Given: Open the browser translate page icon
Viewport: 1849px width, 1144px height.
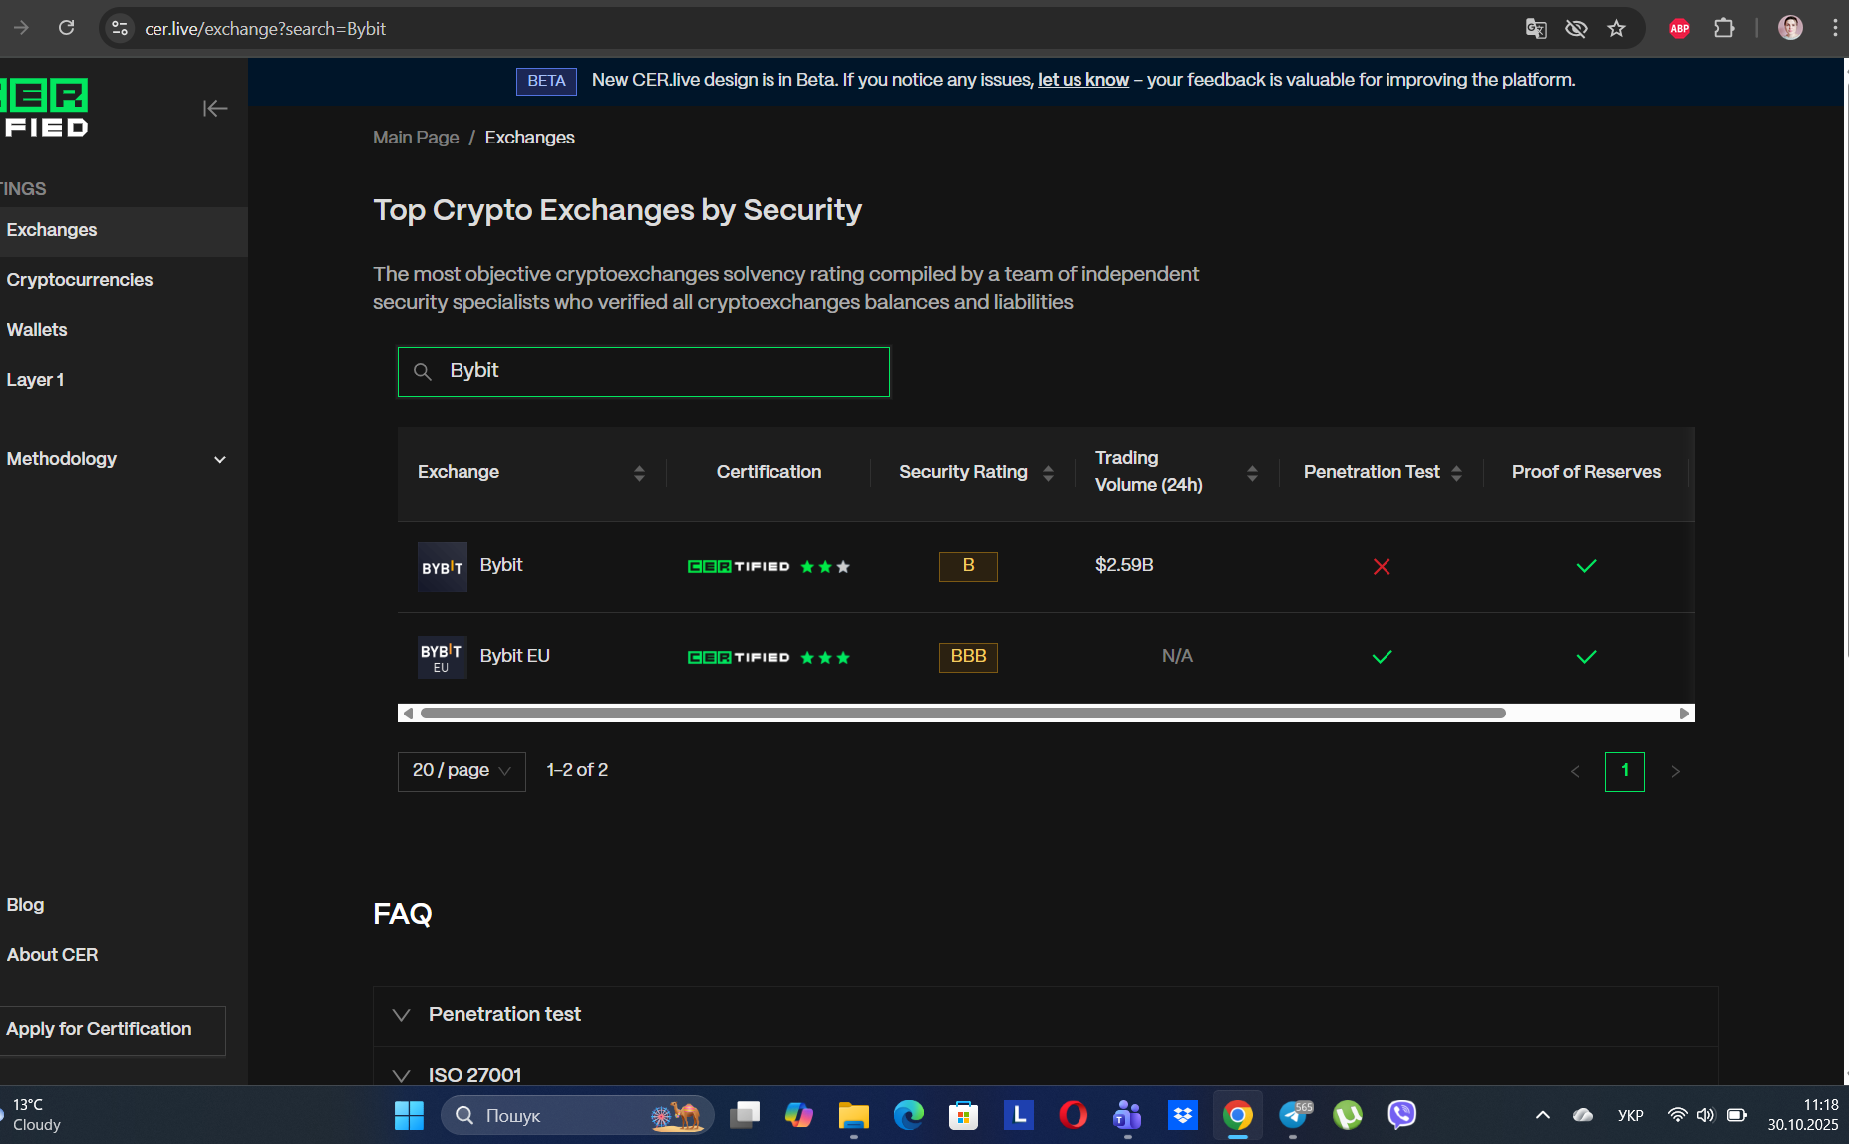Looking at the screenshot, I should [1536, 28].
